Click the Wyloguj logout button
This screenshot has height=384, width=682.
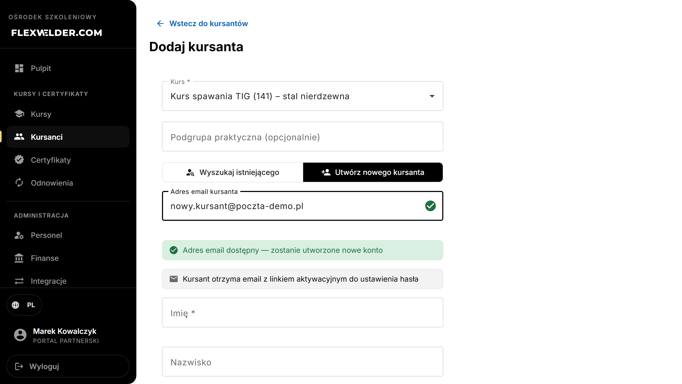[68, 366]
